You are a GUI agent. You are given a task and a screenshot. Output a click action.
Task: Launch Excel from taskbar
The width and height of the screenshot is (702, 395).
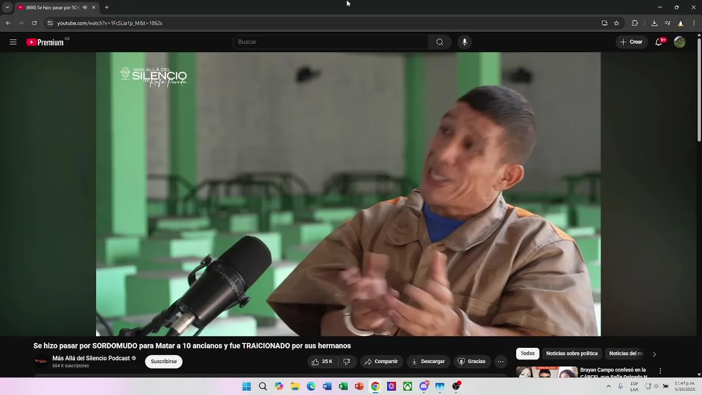[x=343, y=386]
